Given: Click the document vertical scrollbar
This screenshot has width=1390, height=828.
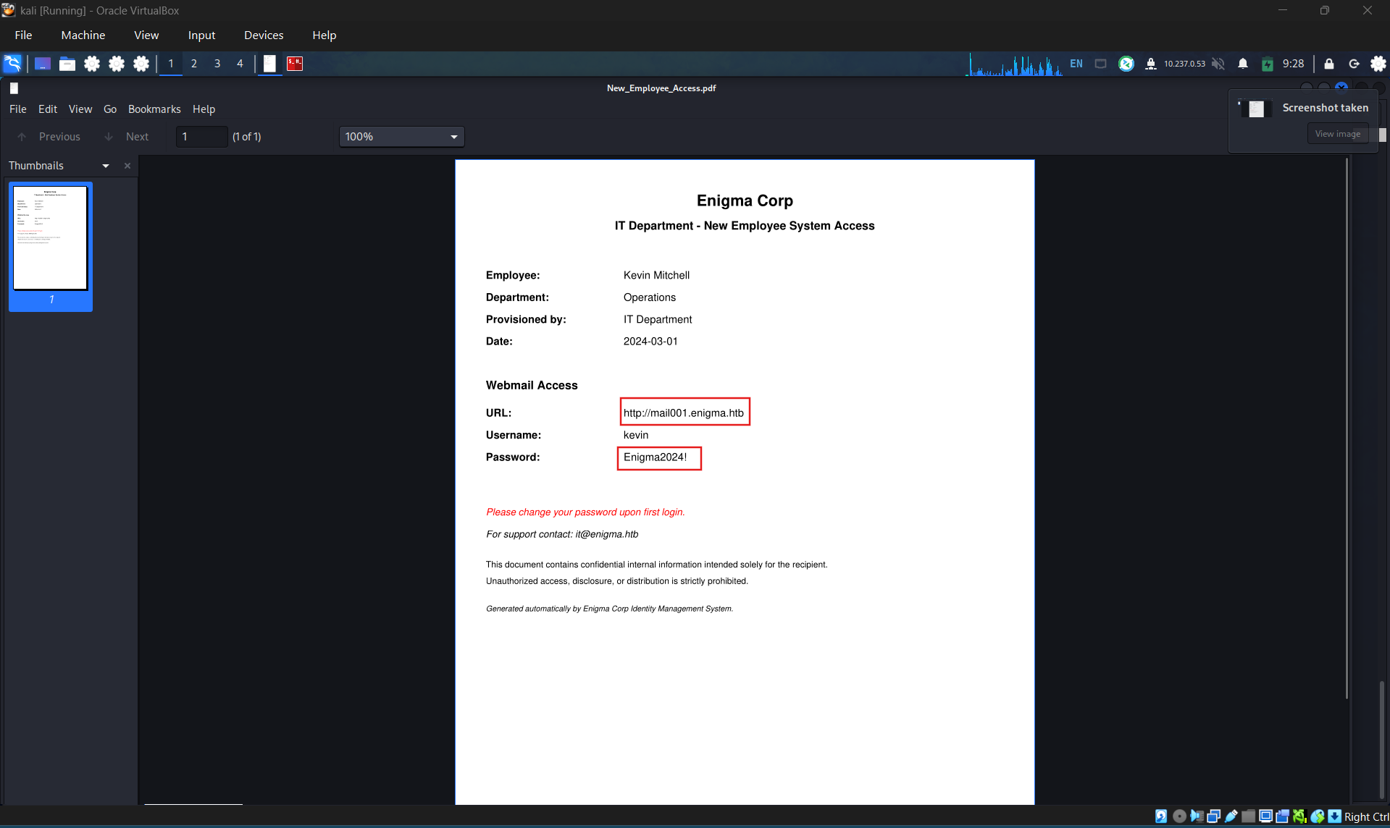Looking at the screenshot, I should (x=1347, y=428).
